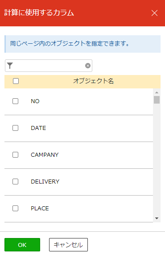Click the scrollbar down arrow
The height and width of the screenshot is (259, 165).
(x=157, y=218)
